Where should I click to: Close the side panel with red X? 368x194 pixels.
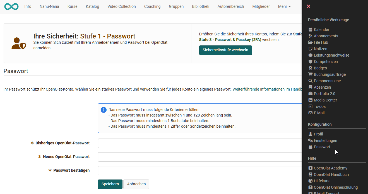coord(308,6)
